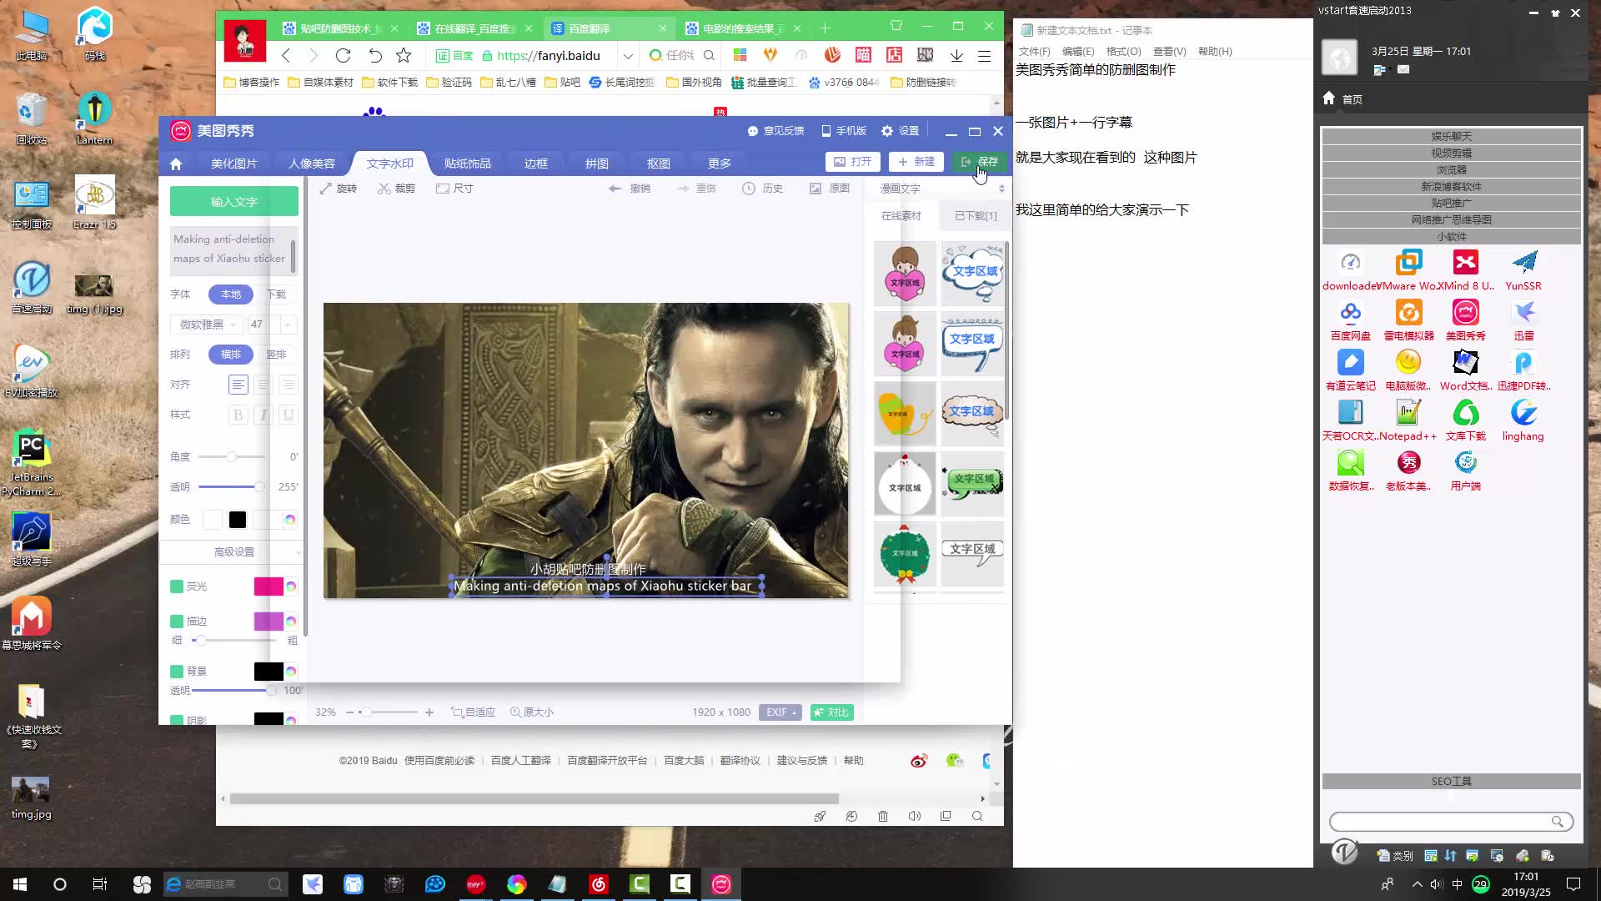This screenshot has height=901, width=1601.
Task: Click the save (保存) button
Action: [979, 162]
